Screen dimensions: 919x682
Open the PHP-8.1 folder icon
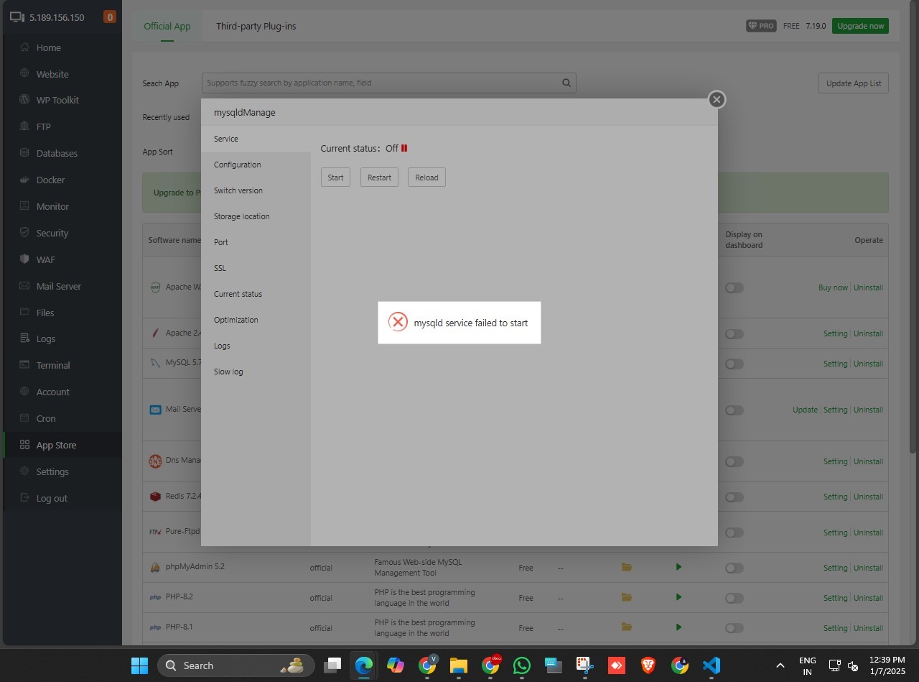(x=627, y=627)
